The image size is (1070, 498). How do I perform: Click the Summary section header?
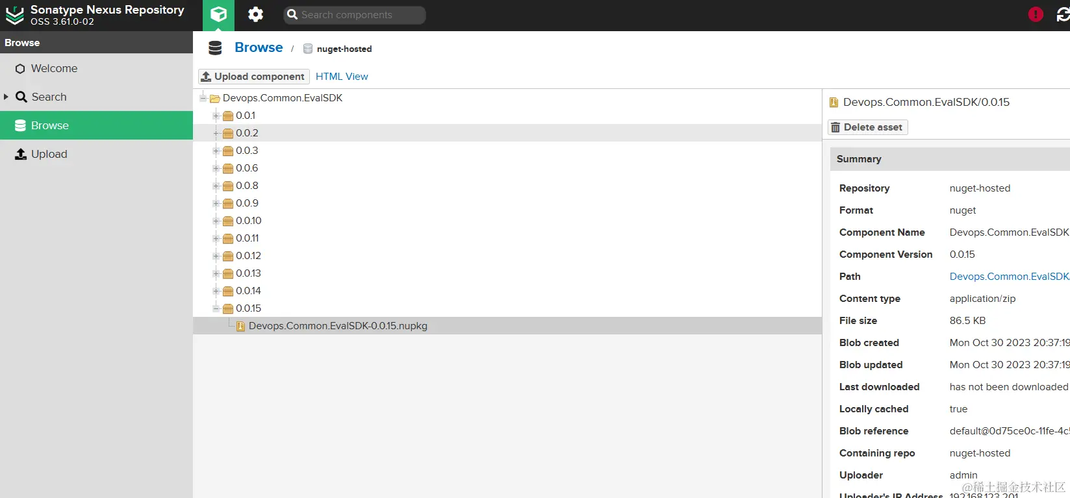[950, 159]
